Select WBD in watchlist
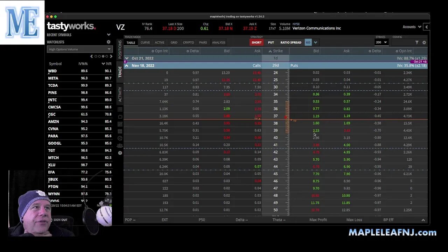 click(52, 71)
